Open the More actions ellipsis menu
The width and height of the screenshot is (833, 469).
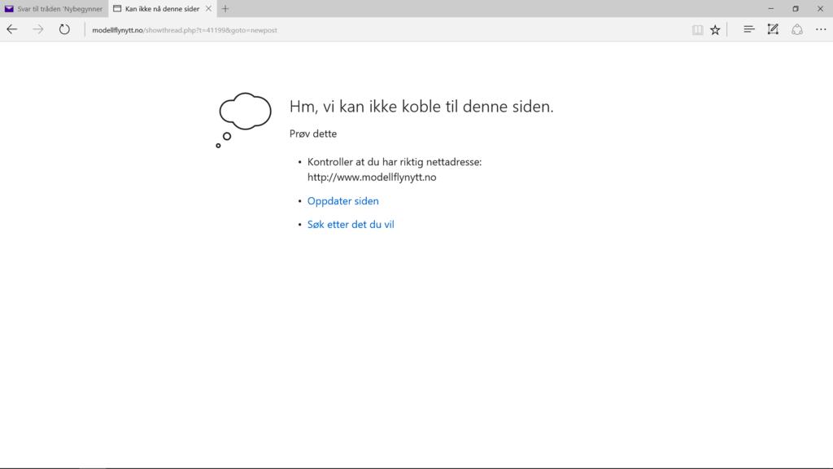[x=820, y=29]
